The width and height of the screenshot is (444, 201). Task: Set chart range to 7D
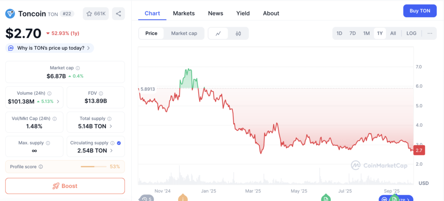pos(353,33)
